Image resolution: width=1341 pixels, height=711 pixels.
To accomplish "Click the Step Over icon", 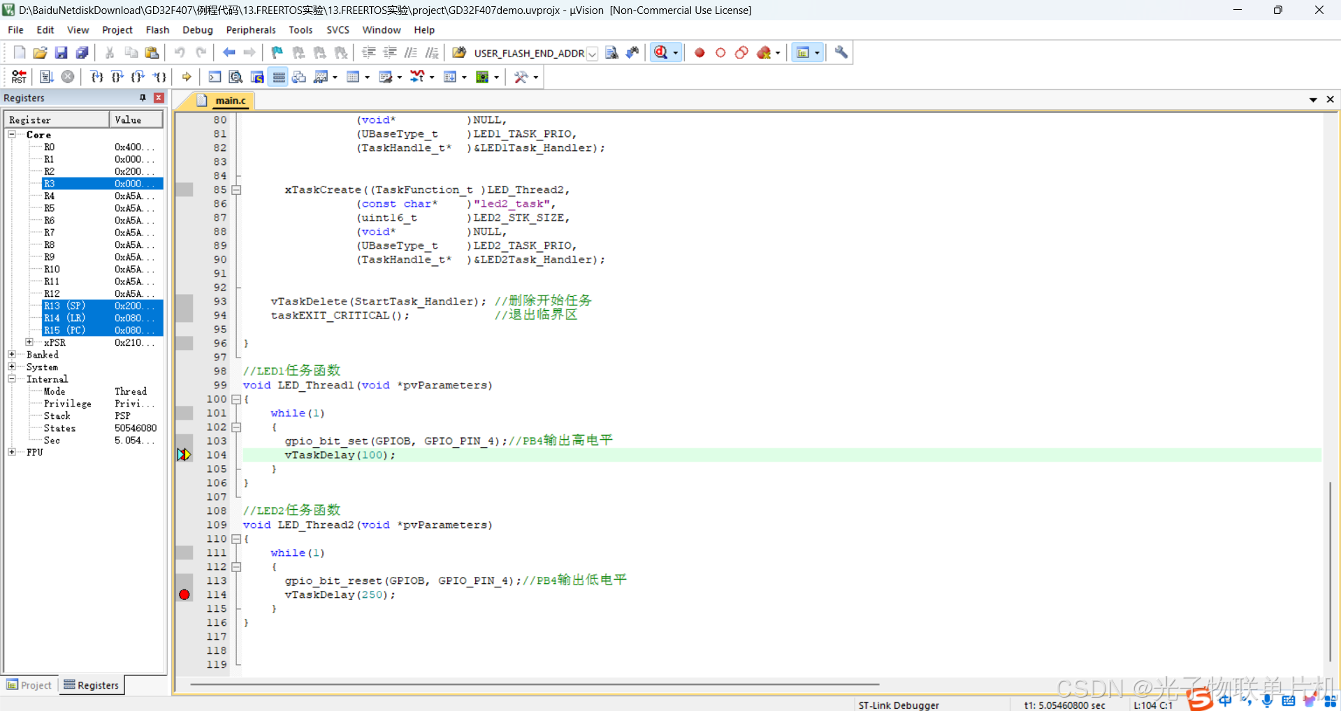I will pyautogui.click(x=117, y=77).
